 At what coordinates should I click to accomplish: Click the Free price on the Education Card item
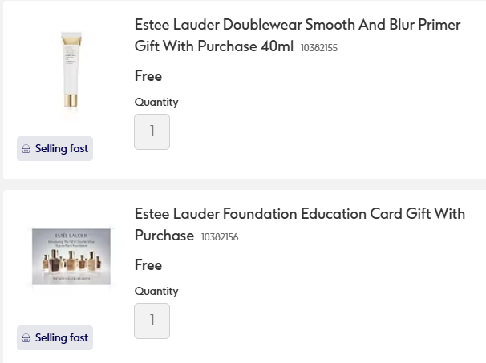(148, 265)
